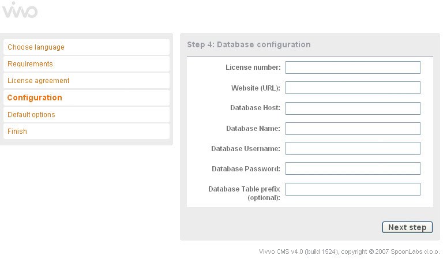This screenshot has width=447, height=259.
Task: Open the Choose language step
Action: tap(36, 47)
